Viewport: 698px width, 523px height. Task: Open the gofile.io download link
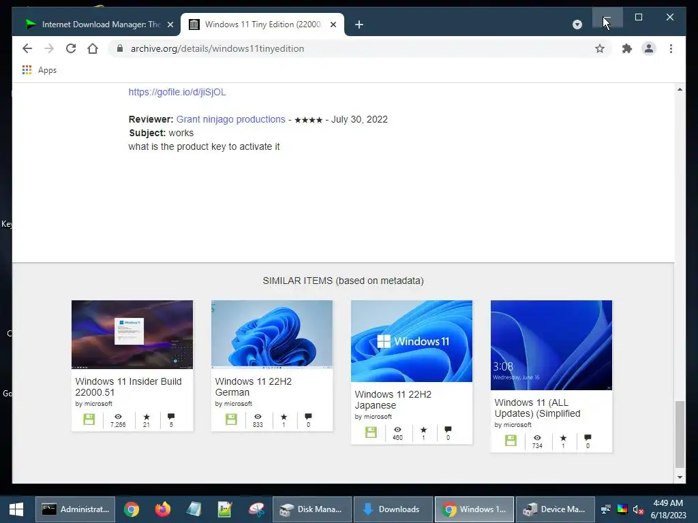click(177, 92)
